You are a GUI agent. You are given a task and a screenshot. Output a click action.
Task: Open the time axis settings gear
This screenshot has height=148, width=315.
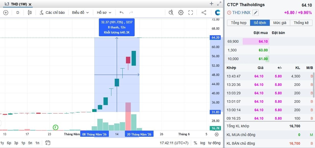[217, 134]
